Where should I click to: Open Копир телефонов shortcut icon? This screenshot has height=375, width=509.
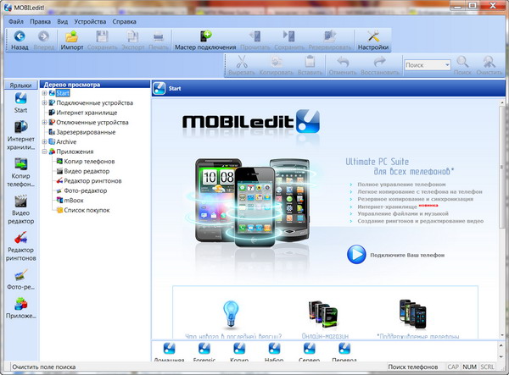tap(20, 164)
